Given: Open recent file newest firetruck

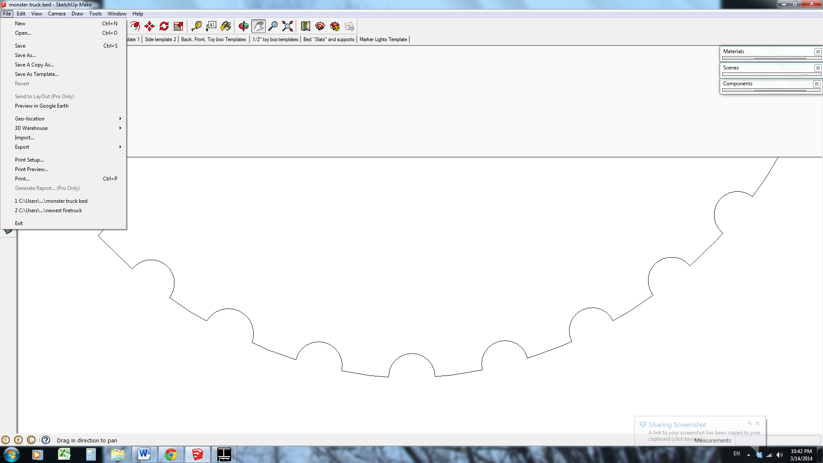Looking at the screenshot, I should (x=63, y=210).
